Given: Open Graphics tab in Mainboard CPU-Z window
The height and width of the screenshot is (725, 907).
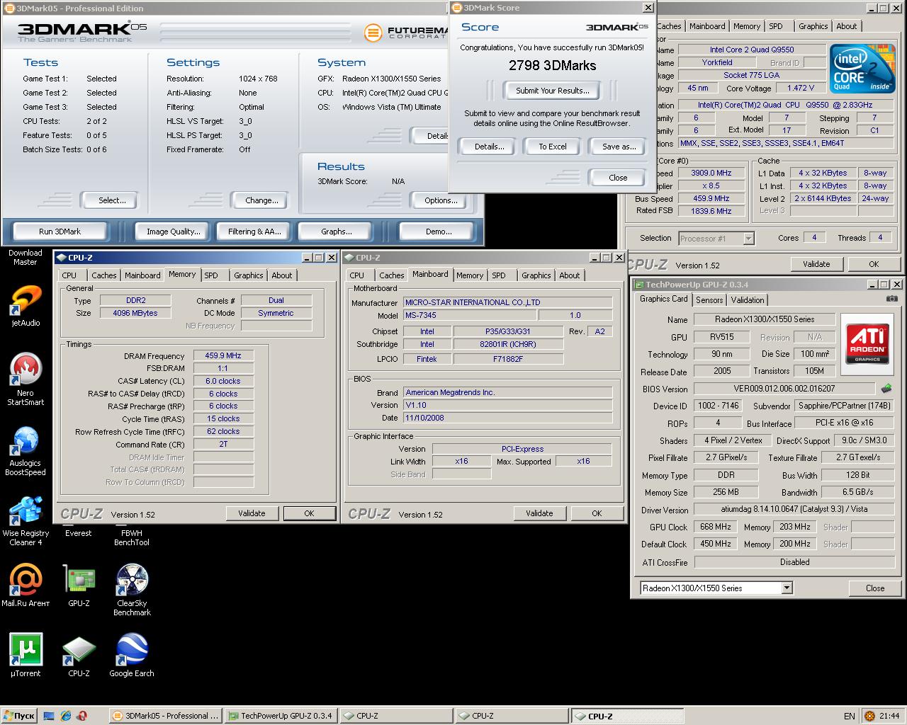Looking at the screenshot, I should (x=536, y=275).
